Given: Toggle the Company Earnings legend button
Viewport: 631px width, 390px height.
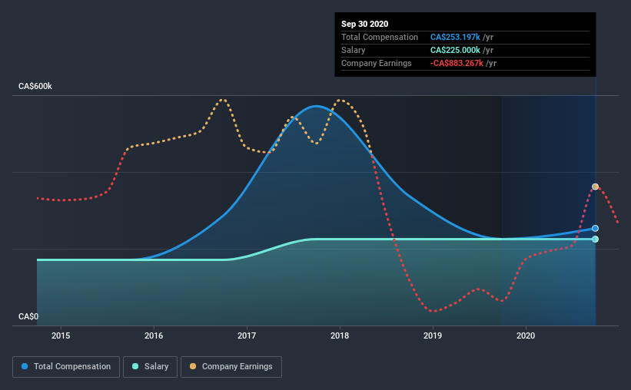Looking at the screenshot, I should tap(231, 367).
